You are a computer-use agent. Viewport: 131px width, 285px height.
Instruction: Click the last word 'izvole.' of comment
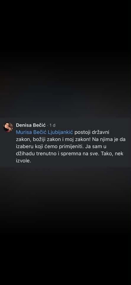22,161
